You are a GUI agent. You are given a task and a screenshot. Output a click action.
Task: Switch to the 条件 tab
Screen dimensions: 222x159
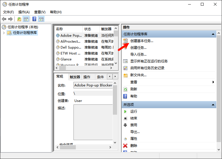(x=100, y=77)
